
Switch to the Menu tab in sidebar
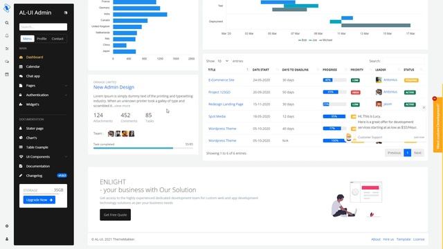tap(28, 39)
